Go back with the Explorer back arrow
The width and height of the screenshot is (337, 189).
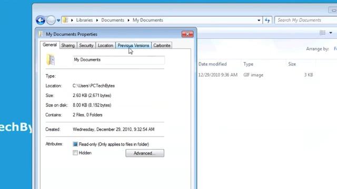(41, 20)
